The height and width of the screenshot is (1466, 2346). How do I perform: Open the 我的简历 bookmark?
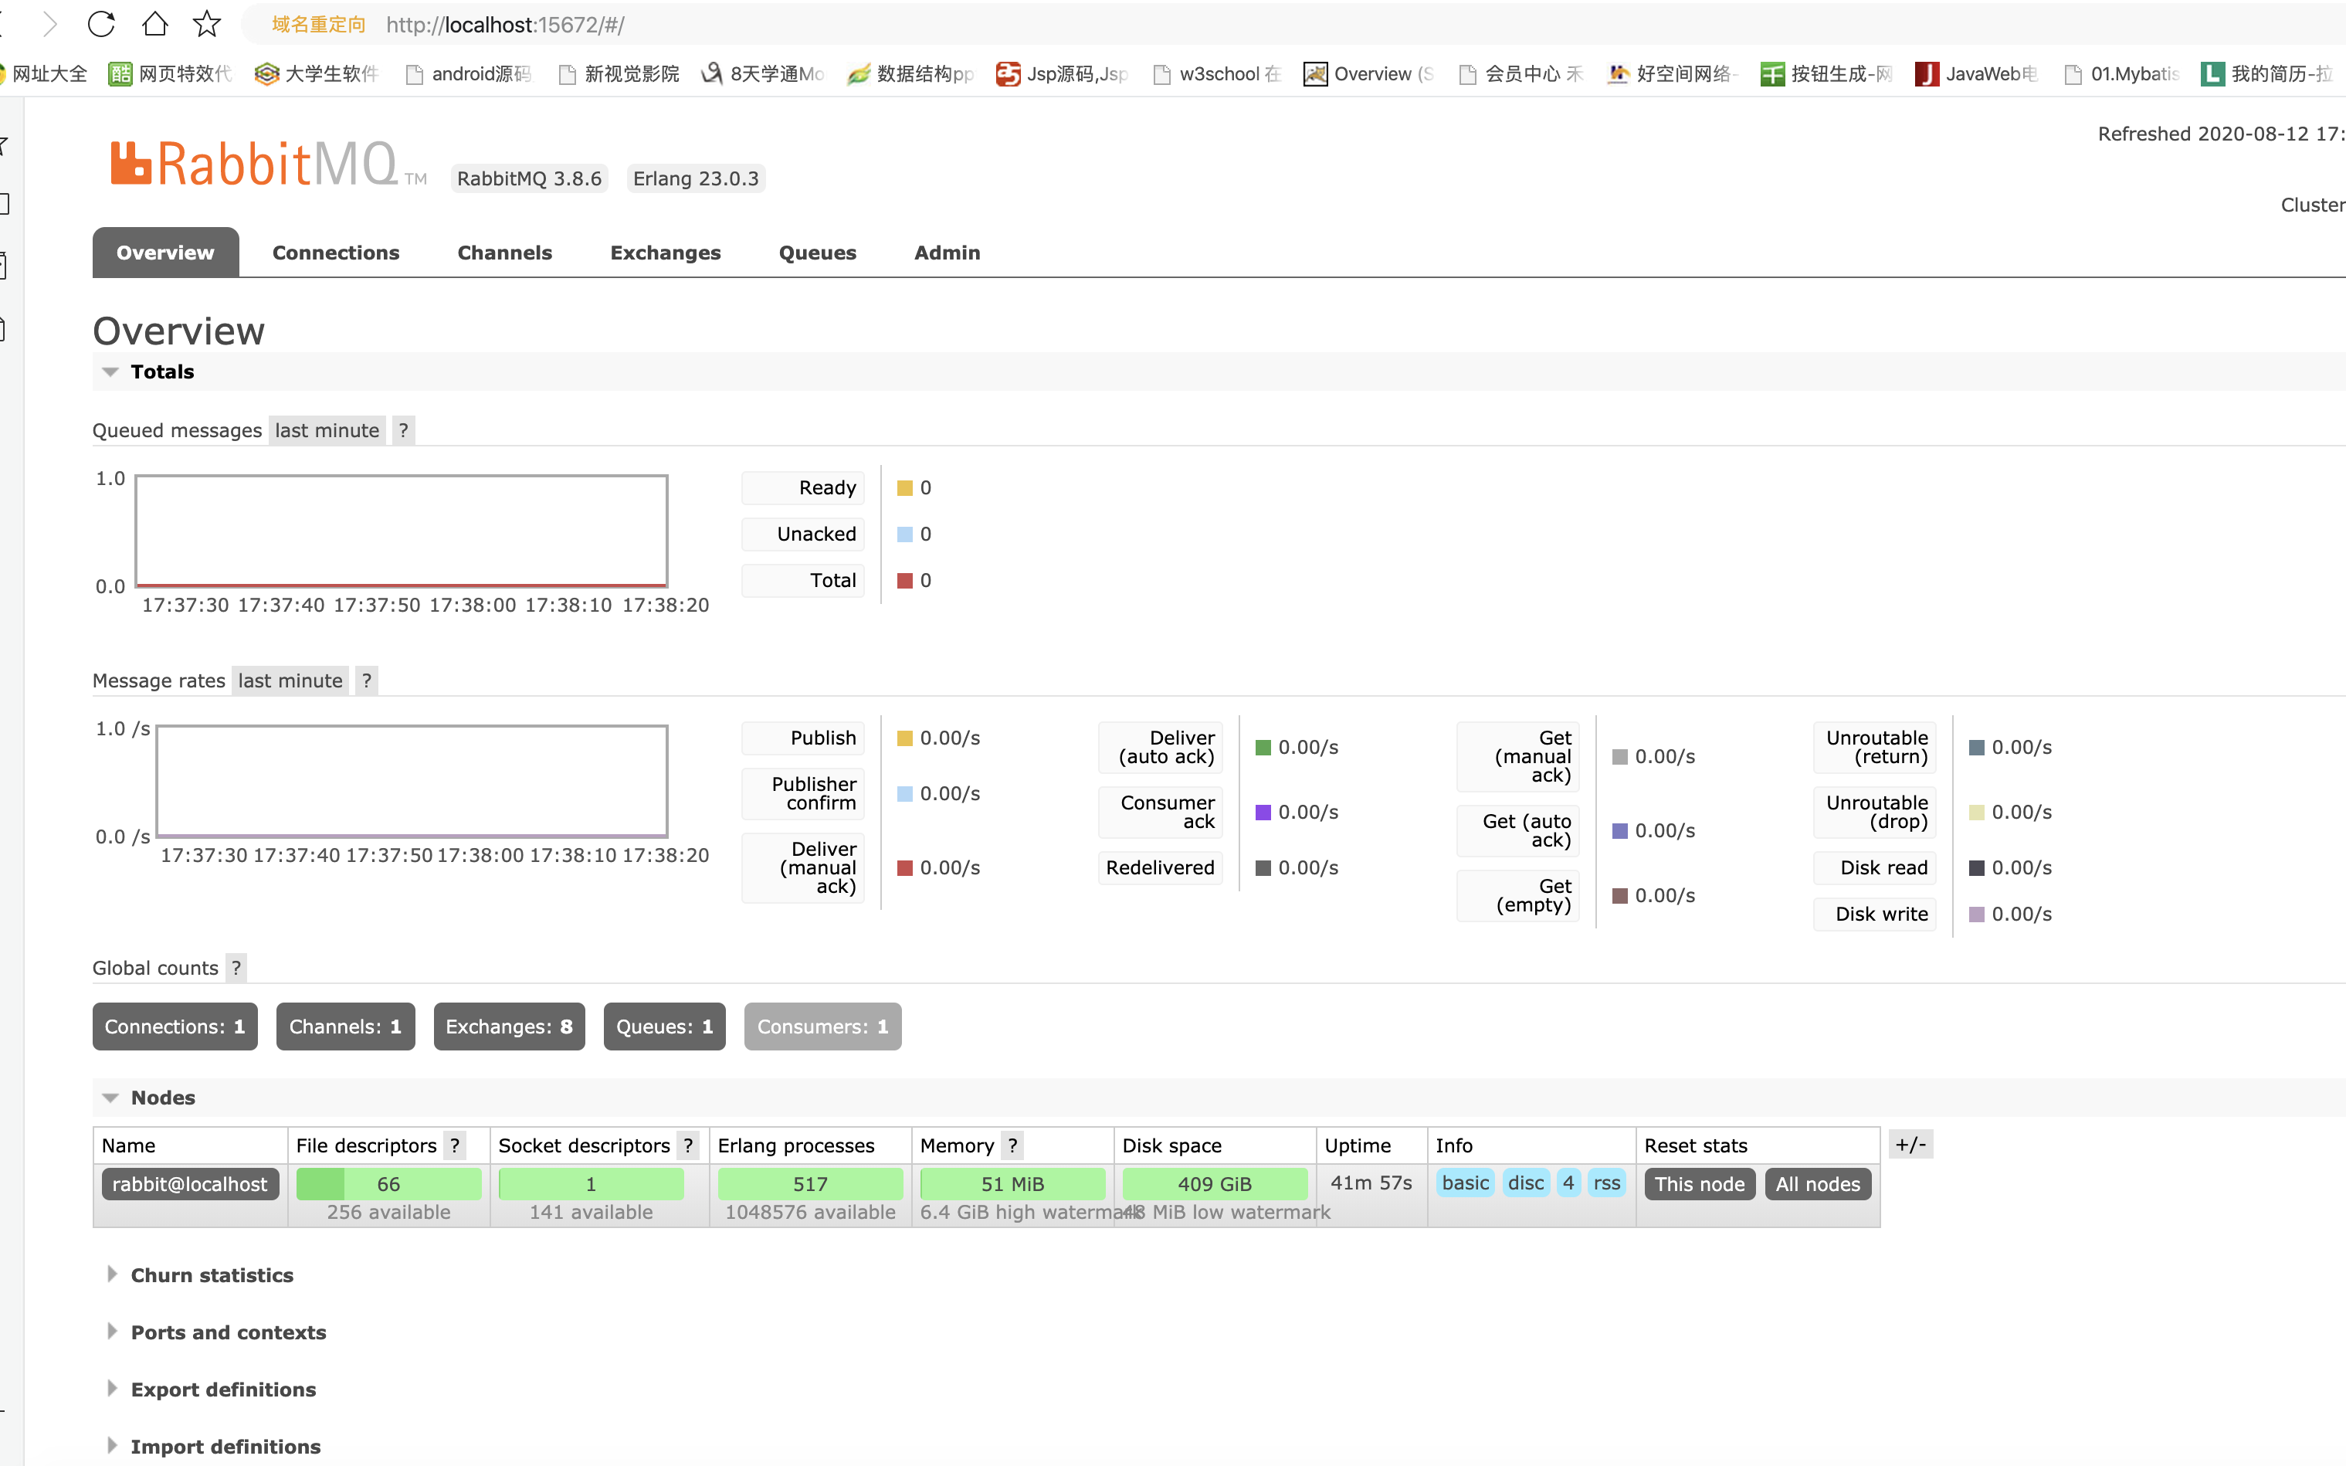2266,73
